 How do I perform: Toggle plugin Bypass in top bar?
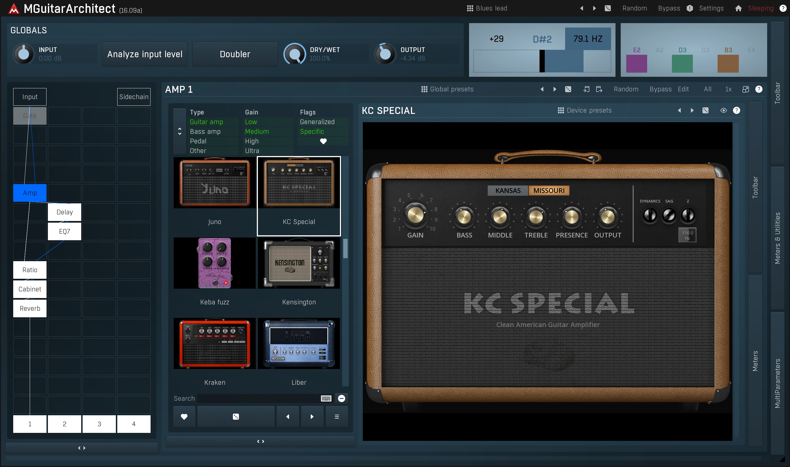point(669,8)
